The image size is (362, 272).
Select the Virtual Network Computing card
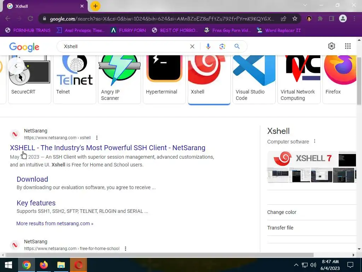(299, 79)
